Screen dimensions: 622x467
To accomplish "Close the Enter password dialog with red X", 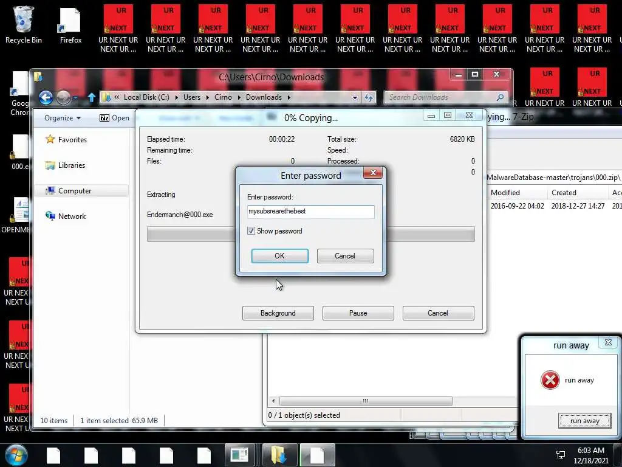I will pos(373,173).
